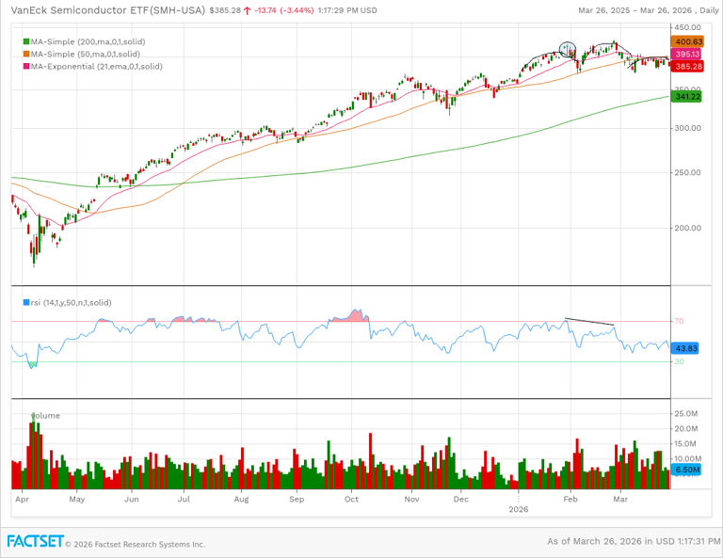Click the blue rsi legend swatch
723x558 pixels.
(26, 302)
